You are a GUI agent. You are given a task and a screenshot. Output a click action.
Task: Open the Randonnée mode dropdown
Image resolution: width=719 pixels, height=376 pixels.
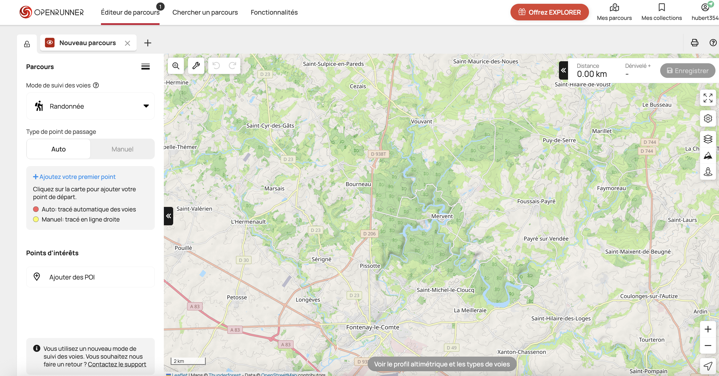click(90, 106)
